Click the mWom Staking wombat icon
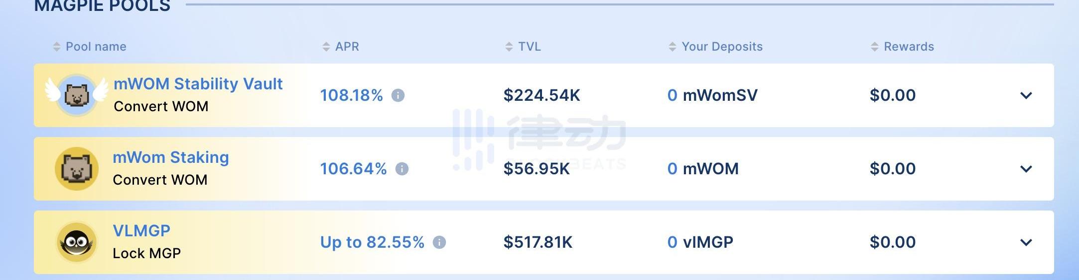The image size is (1079, 280). coord(77,169)
